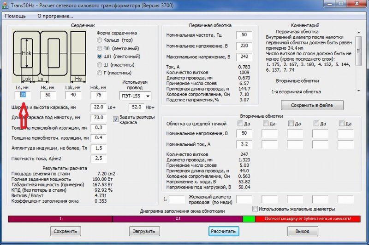Click the Выход button
The width and height of the screenshot is (369, 245).
coord(303,231)
